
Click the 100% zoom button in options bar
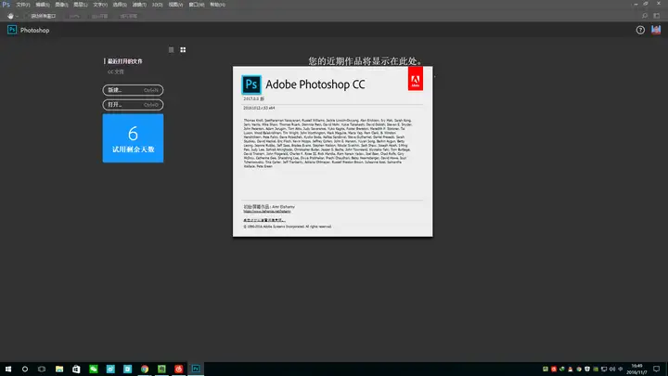pos(74,16)
